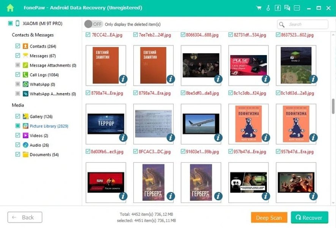Show info for the airplane image thumbnail

218,138
